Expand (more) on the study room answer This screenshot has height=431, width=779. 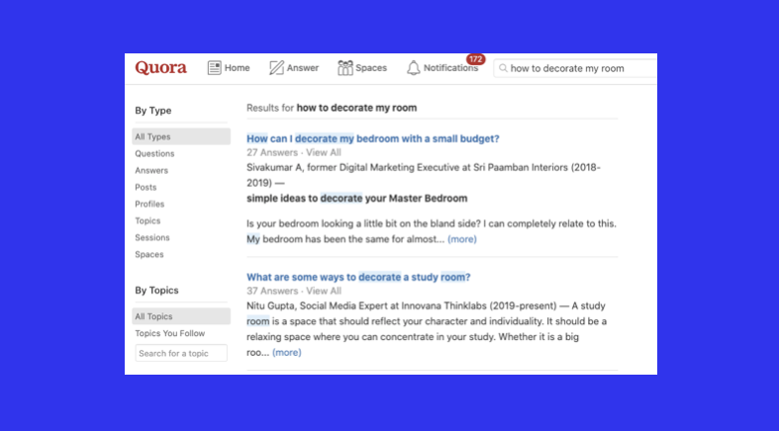point(287,353)
